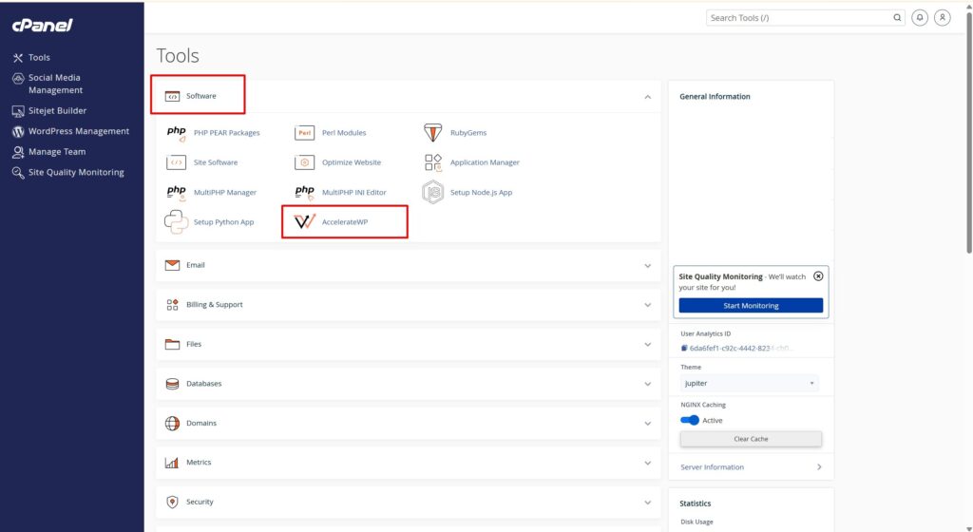Click the Search Tools input field

pos(798,17)
